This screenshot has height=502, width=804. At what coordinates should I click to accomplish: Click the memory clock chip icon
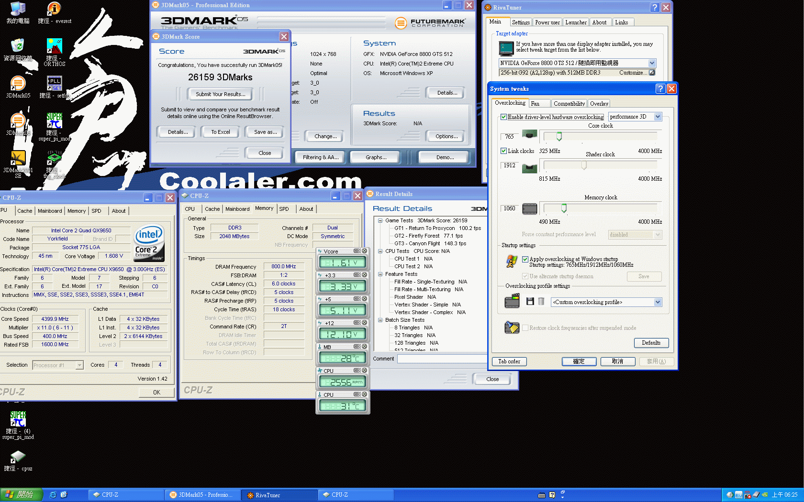click(x=529, y=208)
